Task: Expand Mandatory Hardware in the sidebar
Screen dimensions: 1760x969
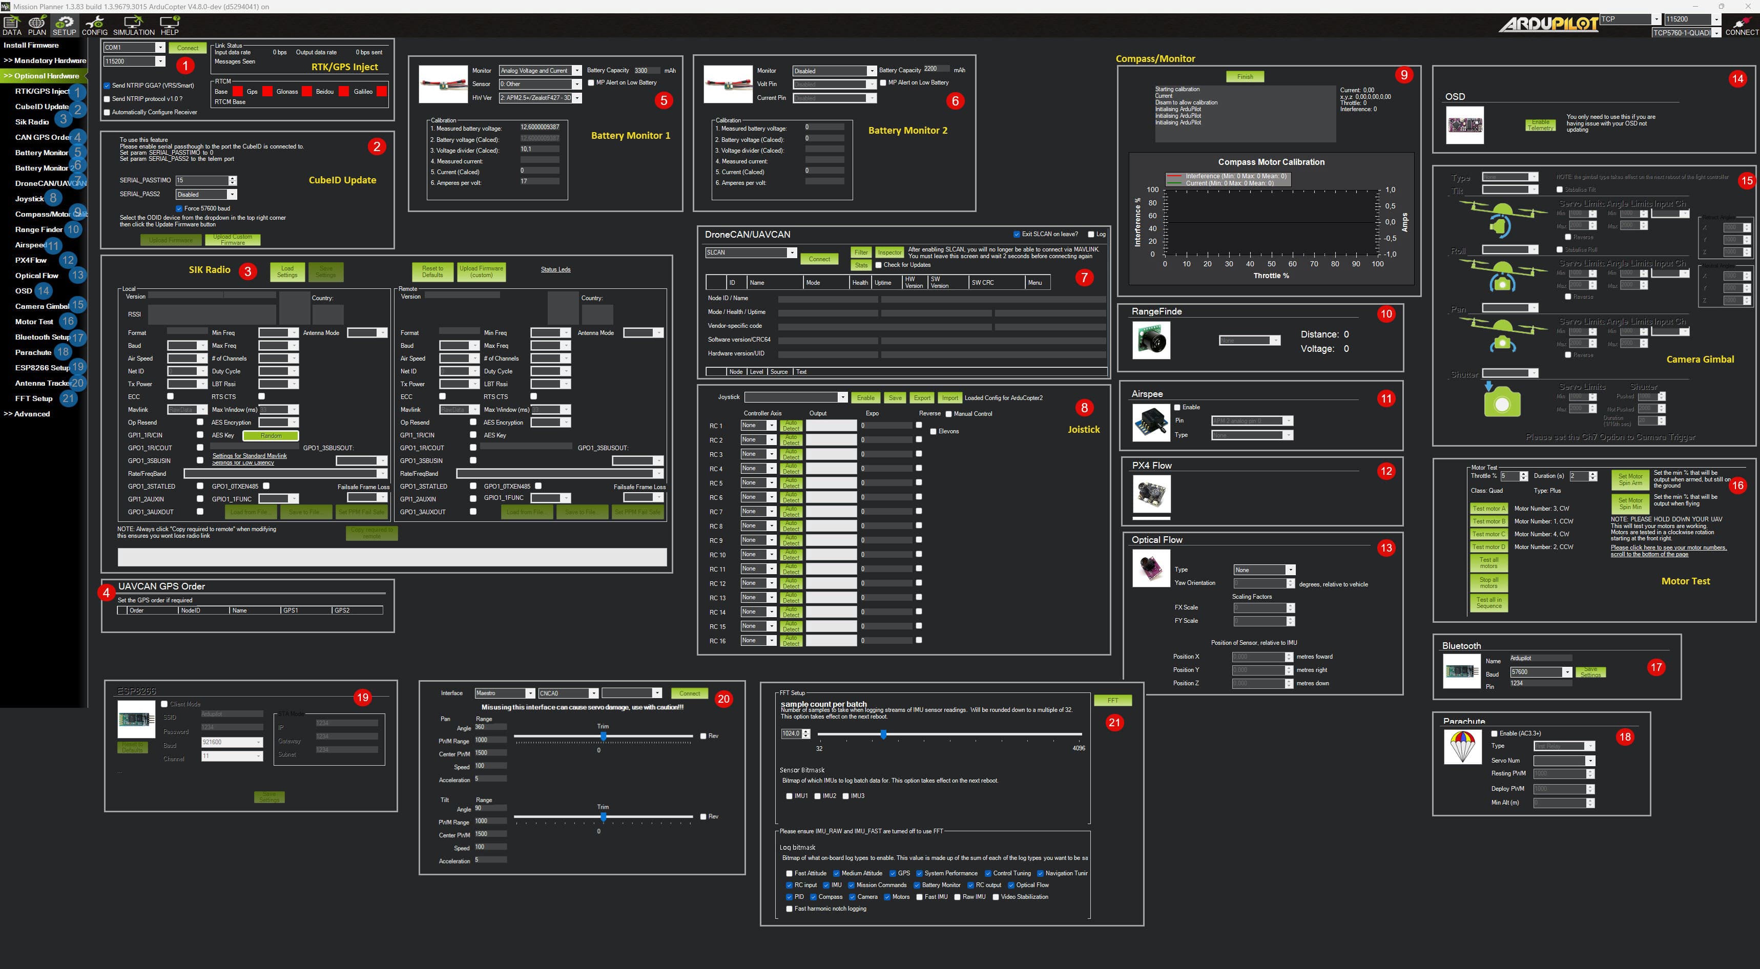Action: [x=45, y=61]
